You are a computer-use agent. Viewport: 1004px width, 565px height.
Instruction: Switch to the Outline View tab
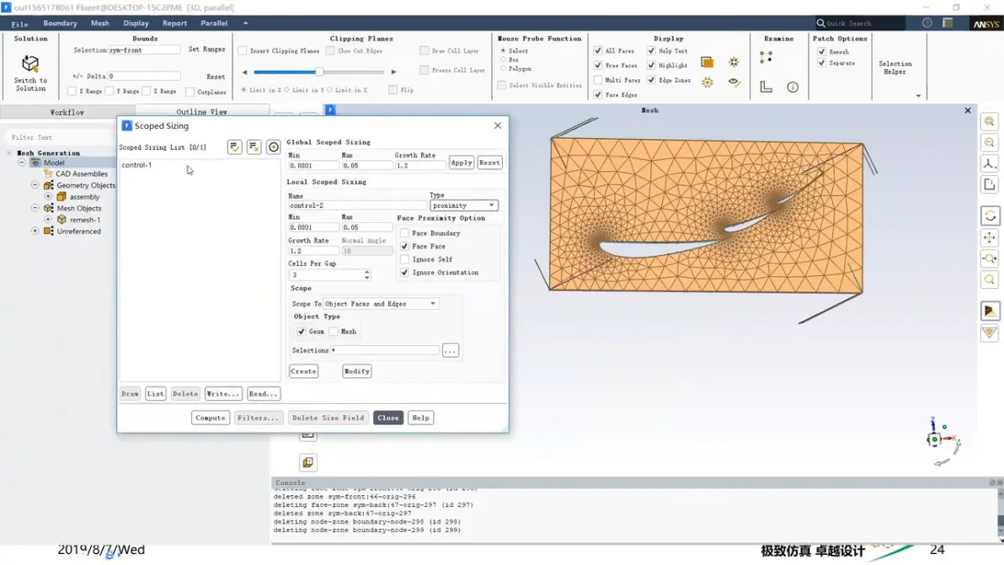coord(201,111)
